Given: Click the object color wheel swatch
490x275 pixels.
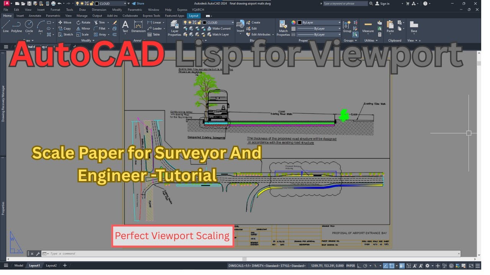Looking at the screenshot, I should click(x=294, y=23).
